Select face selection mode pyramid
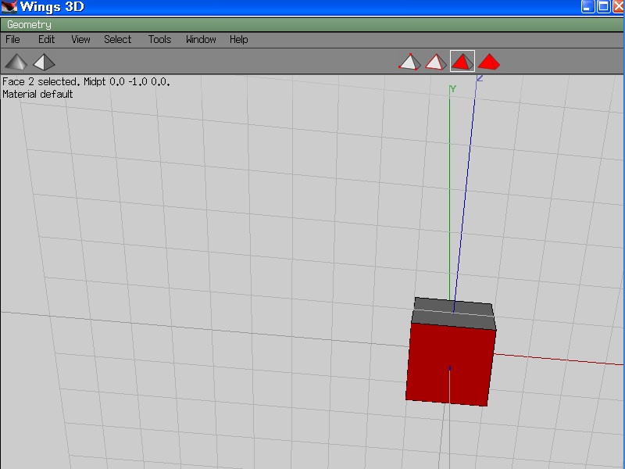This screenshot has width=625, height=469. (x=462, y=61)
